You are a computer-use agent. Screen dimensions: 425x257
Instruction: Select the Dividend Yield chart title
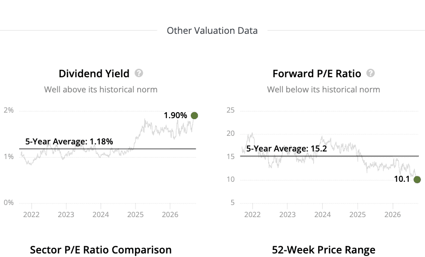click(94, 74)
